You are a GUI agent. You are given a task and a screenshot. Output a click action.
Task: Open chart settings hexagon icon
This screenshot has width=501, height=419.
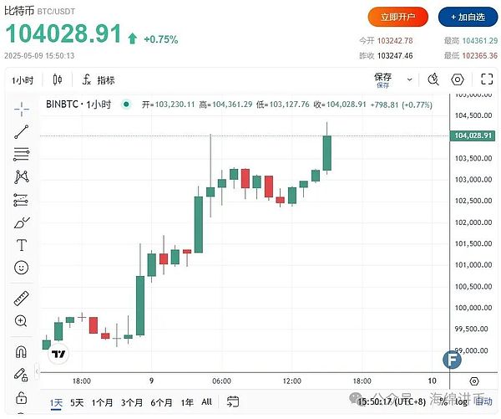point(458,80)
